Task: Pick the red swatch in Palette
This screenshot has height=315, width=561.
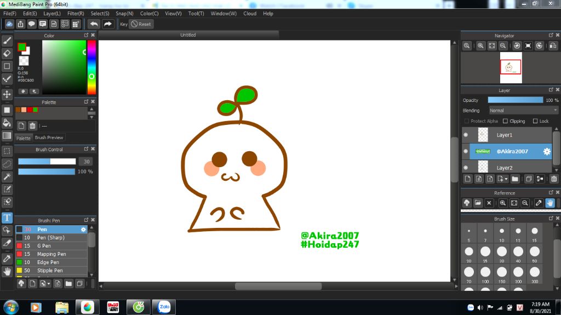Action: coord(30,110)
